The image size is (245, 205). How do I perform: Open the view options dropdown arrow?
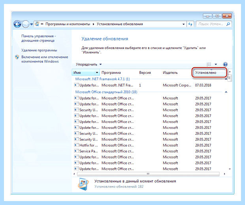[216, 64]
